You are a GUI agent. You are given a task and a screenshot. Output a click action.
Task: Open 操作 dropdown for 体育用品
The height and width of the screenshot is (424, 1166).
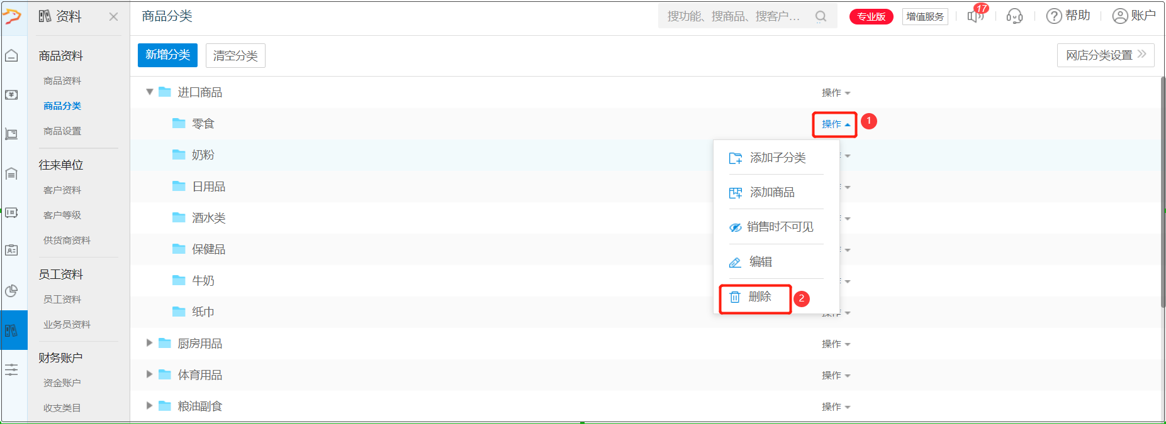coord(836,375)
